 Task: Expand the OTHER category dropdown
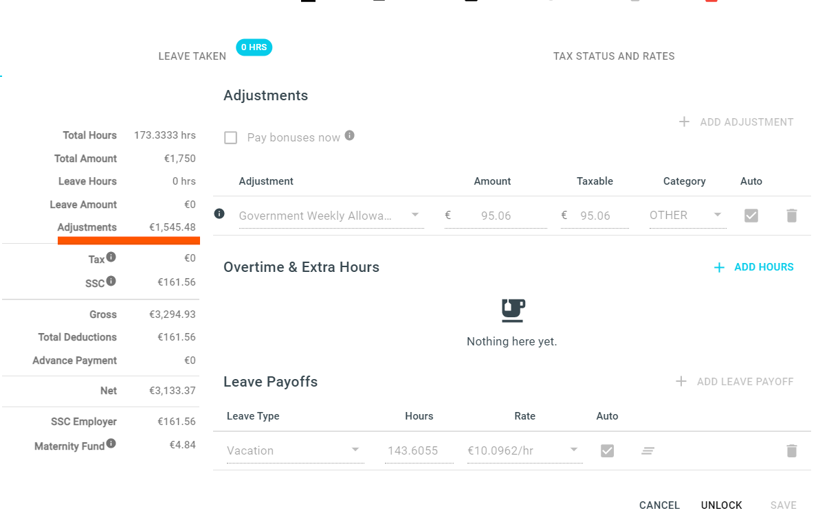(x=687, y=216)
